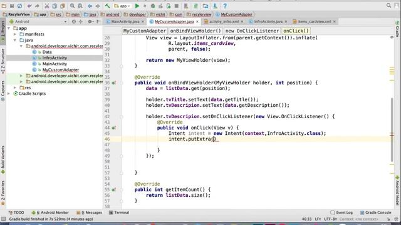Click the Undo arrow icon
Viewport: 401px width, 225px height.
(x=29, y=6)
